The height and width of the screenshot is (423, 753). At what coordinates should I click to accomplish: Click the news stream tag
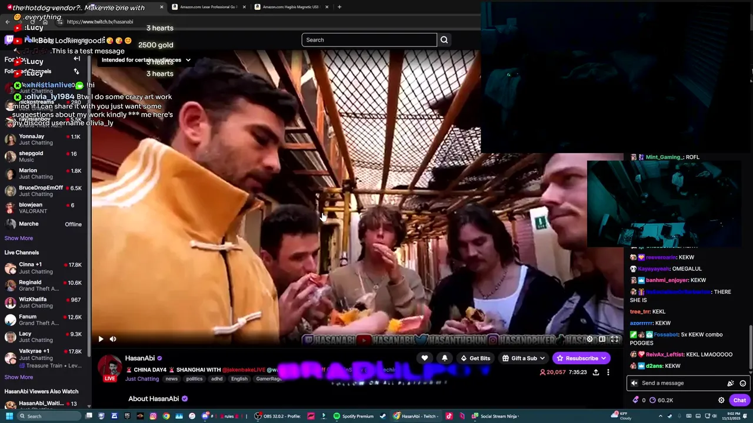pos(171,379)
